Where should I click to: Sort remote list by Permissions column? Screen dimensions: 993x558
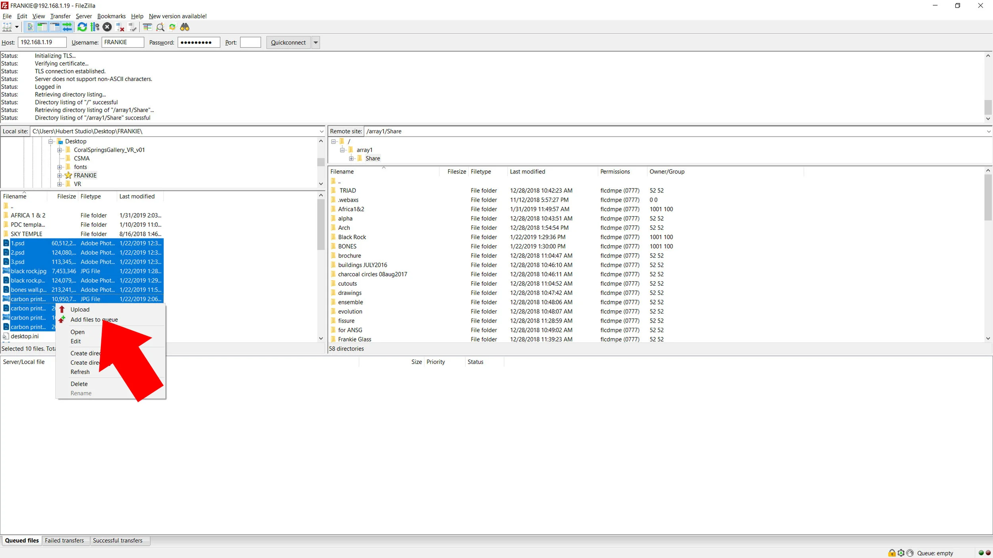(622, 171)
